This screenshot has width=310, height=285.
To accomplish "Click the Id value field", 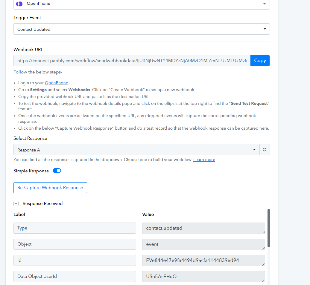I will click(x=203, y=260).
